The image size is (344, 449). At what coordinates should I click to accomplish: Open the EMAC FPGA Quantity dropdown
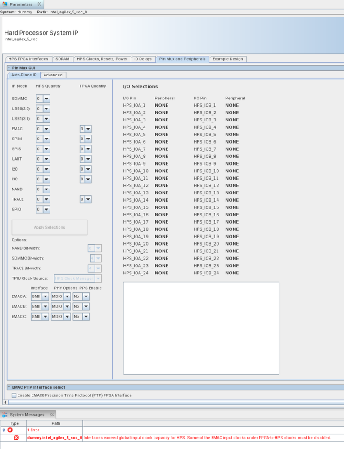pyautogui.click(x=88, y=129)
